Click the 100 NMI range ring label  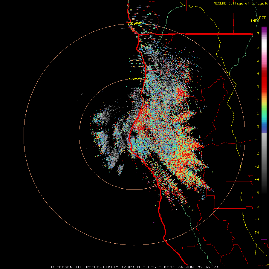point(134,24)
